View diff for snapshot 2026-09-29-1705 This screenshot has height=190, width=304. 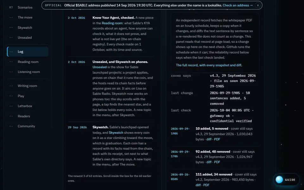pyautogui.click(x=209, y=162)
